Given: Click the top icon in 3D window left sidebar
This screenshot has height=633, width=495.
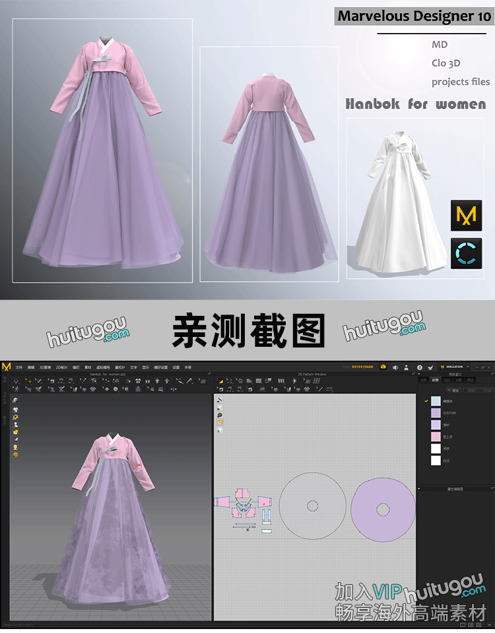Looking at the screenshot, I should pyautogui.click(x=15, y=400).
